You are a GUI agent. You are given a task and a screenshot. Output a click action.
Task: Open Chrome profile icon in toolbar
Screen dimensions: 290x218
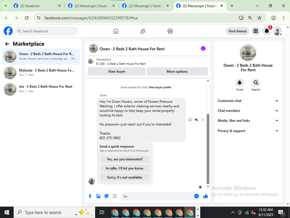273,18
